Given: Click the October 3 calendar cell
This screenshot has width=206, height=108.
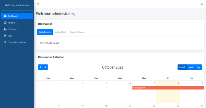Looking at the screenshot, I should tap(96, 92).
